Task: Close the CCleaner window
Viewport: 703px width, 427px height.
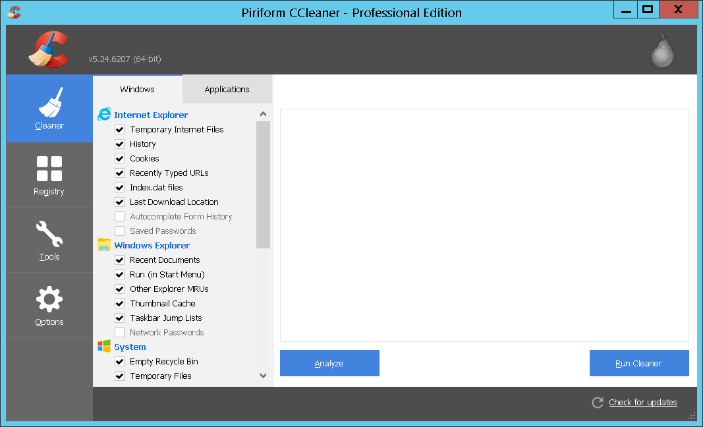Action: [x=679, y=10]
